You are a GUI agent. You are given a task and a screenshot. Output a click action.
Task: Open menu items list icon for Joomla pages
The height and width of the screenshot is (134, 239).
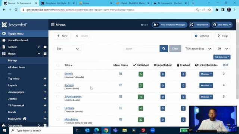point(121,97)
